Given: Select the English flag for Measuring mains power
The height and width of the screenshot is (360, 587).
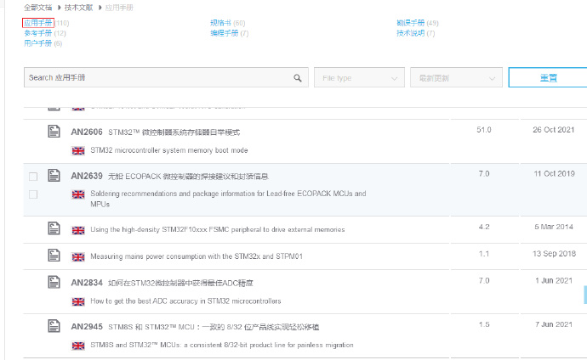Looking at the screenshot, I should click(x=78, y=257).
